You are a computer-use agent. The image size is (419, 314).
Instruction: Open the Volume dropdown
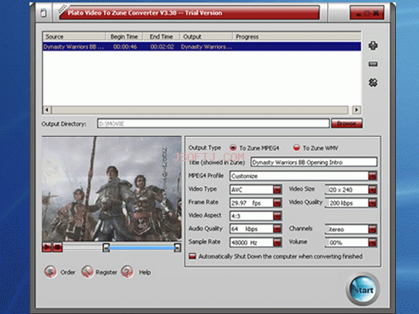[372, 242]
